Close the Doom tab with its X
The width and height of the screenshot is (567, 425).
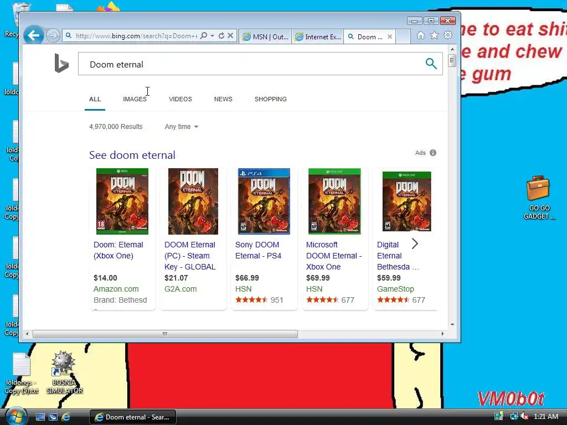click(389, 37)
